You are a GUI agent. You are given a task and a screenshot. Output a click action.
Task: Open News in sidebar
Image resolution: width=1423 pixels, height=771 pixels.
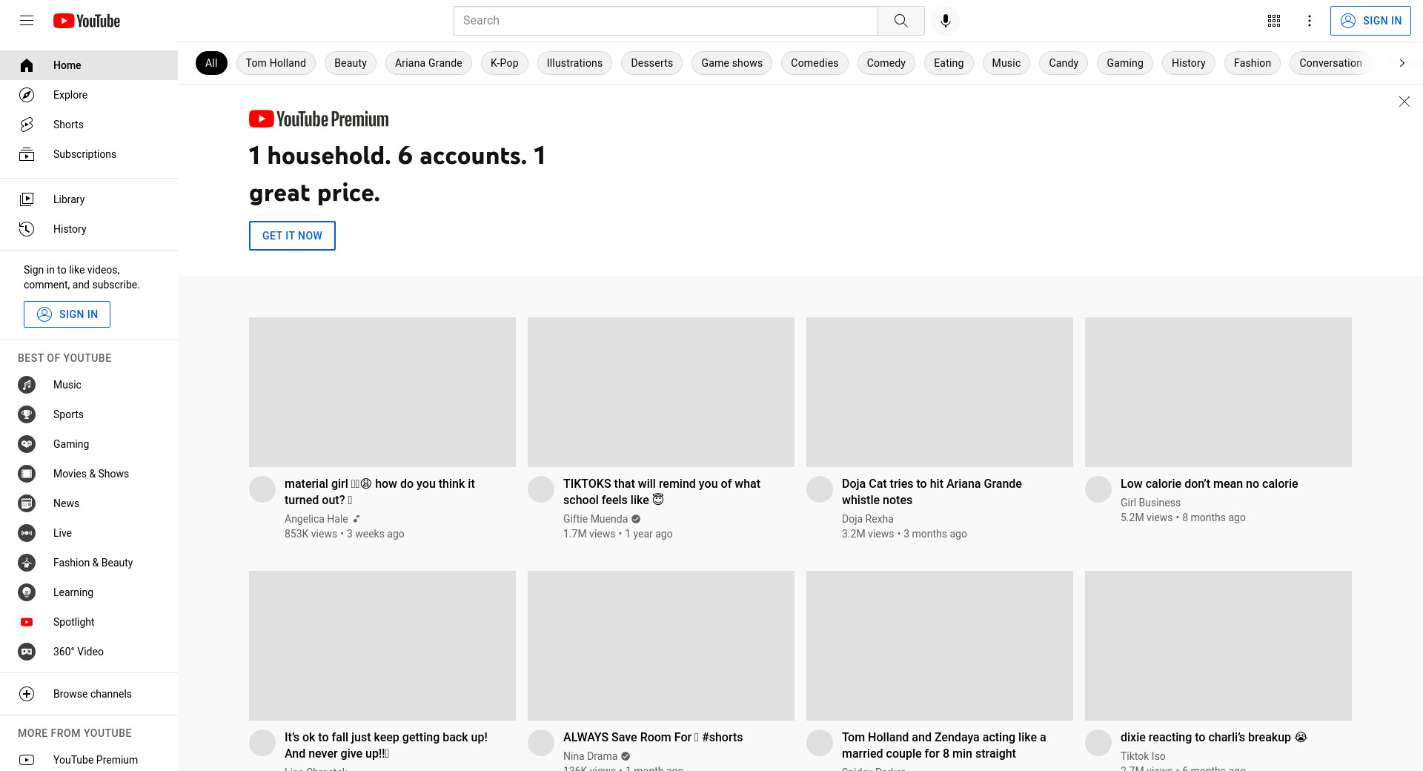pyautogui.click(x=89, y=503)
